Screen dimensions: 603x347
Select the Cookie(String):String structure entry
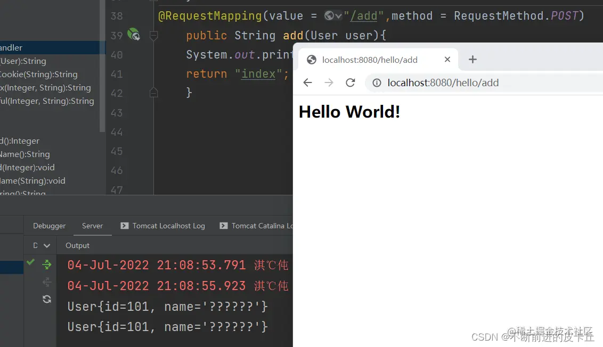39,74
